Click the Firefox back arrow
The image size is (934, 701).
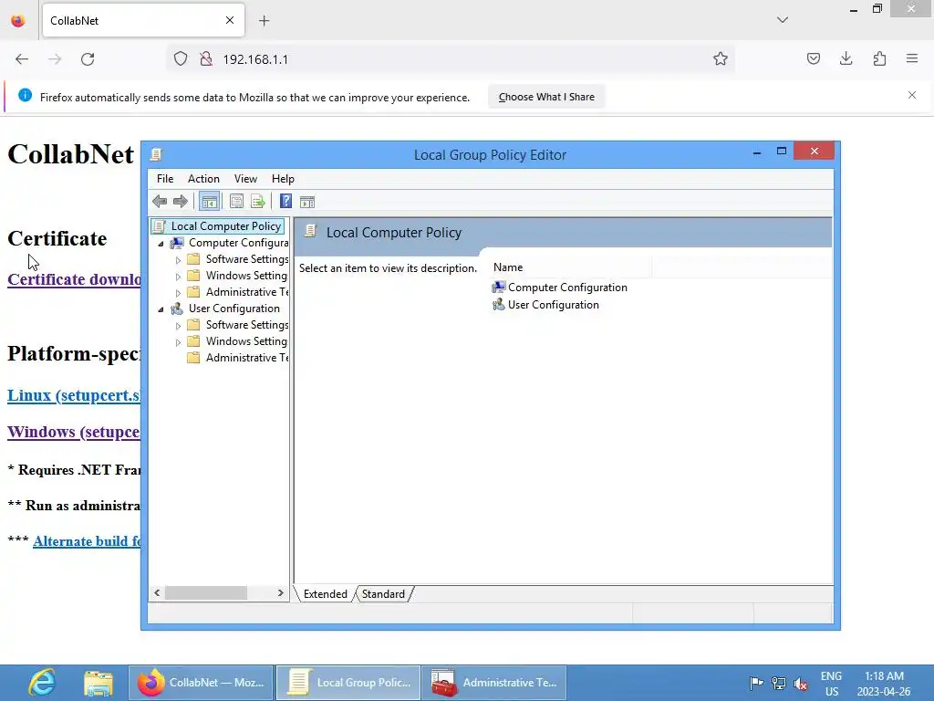click(22, 59)
